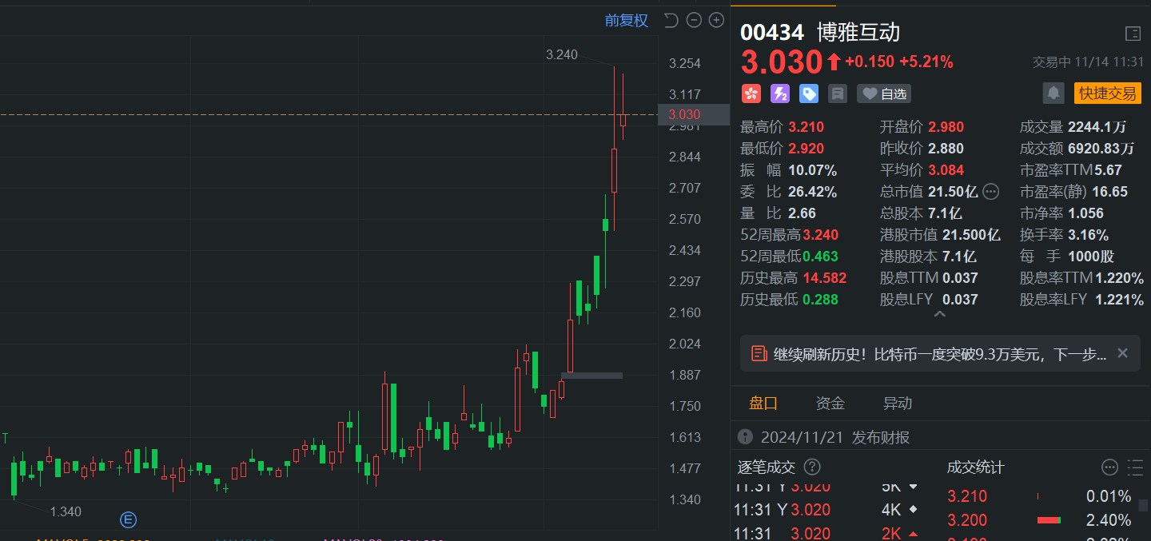Click the 换手率 value 3.16%
This screenshot has height=541, width=1151.
1088,235
